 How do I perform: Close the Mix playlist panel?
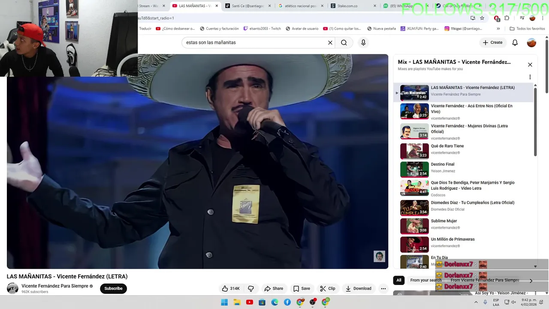point(530,65)
